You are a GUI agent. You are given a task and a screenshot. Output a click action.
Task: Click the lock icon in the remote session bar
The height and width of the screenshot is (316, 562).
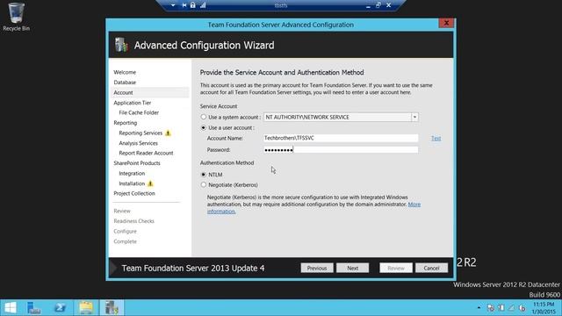click(193, 5)
